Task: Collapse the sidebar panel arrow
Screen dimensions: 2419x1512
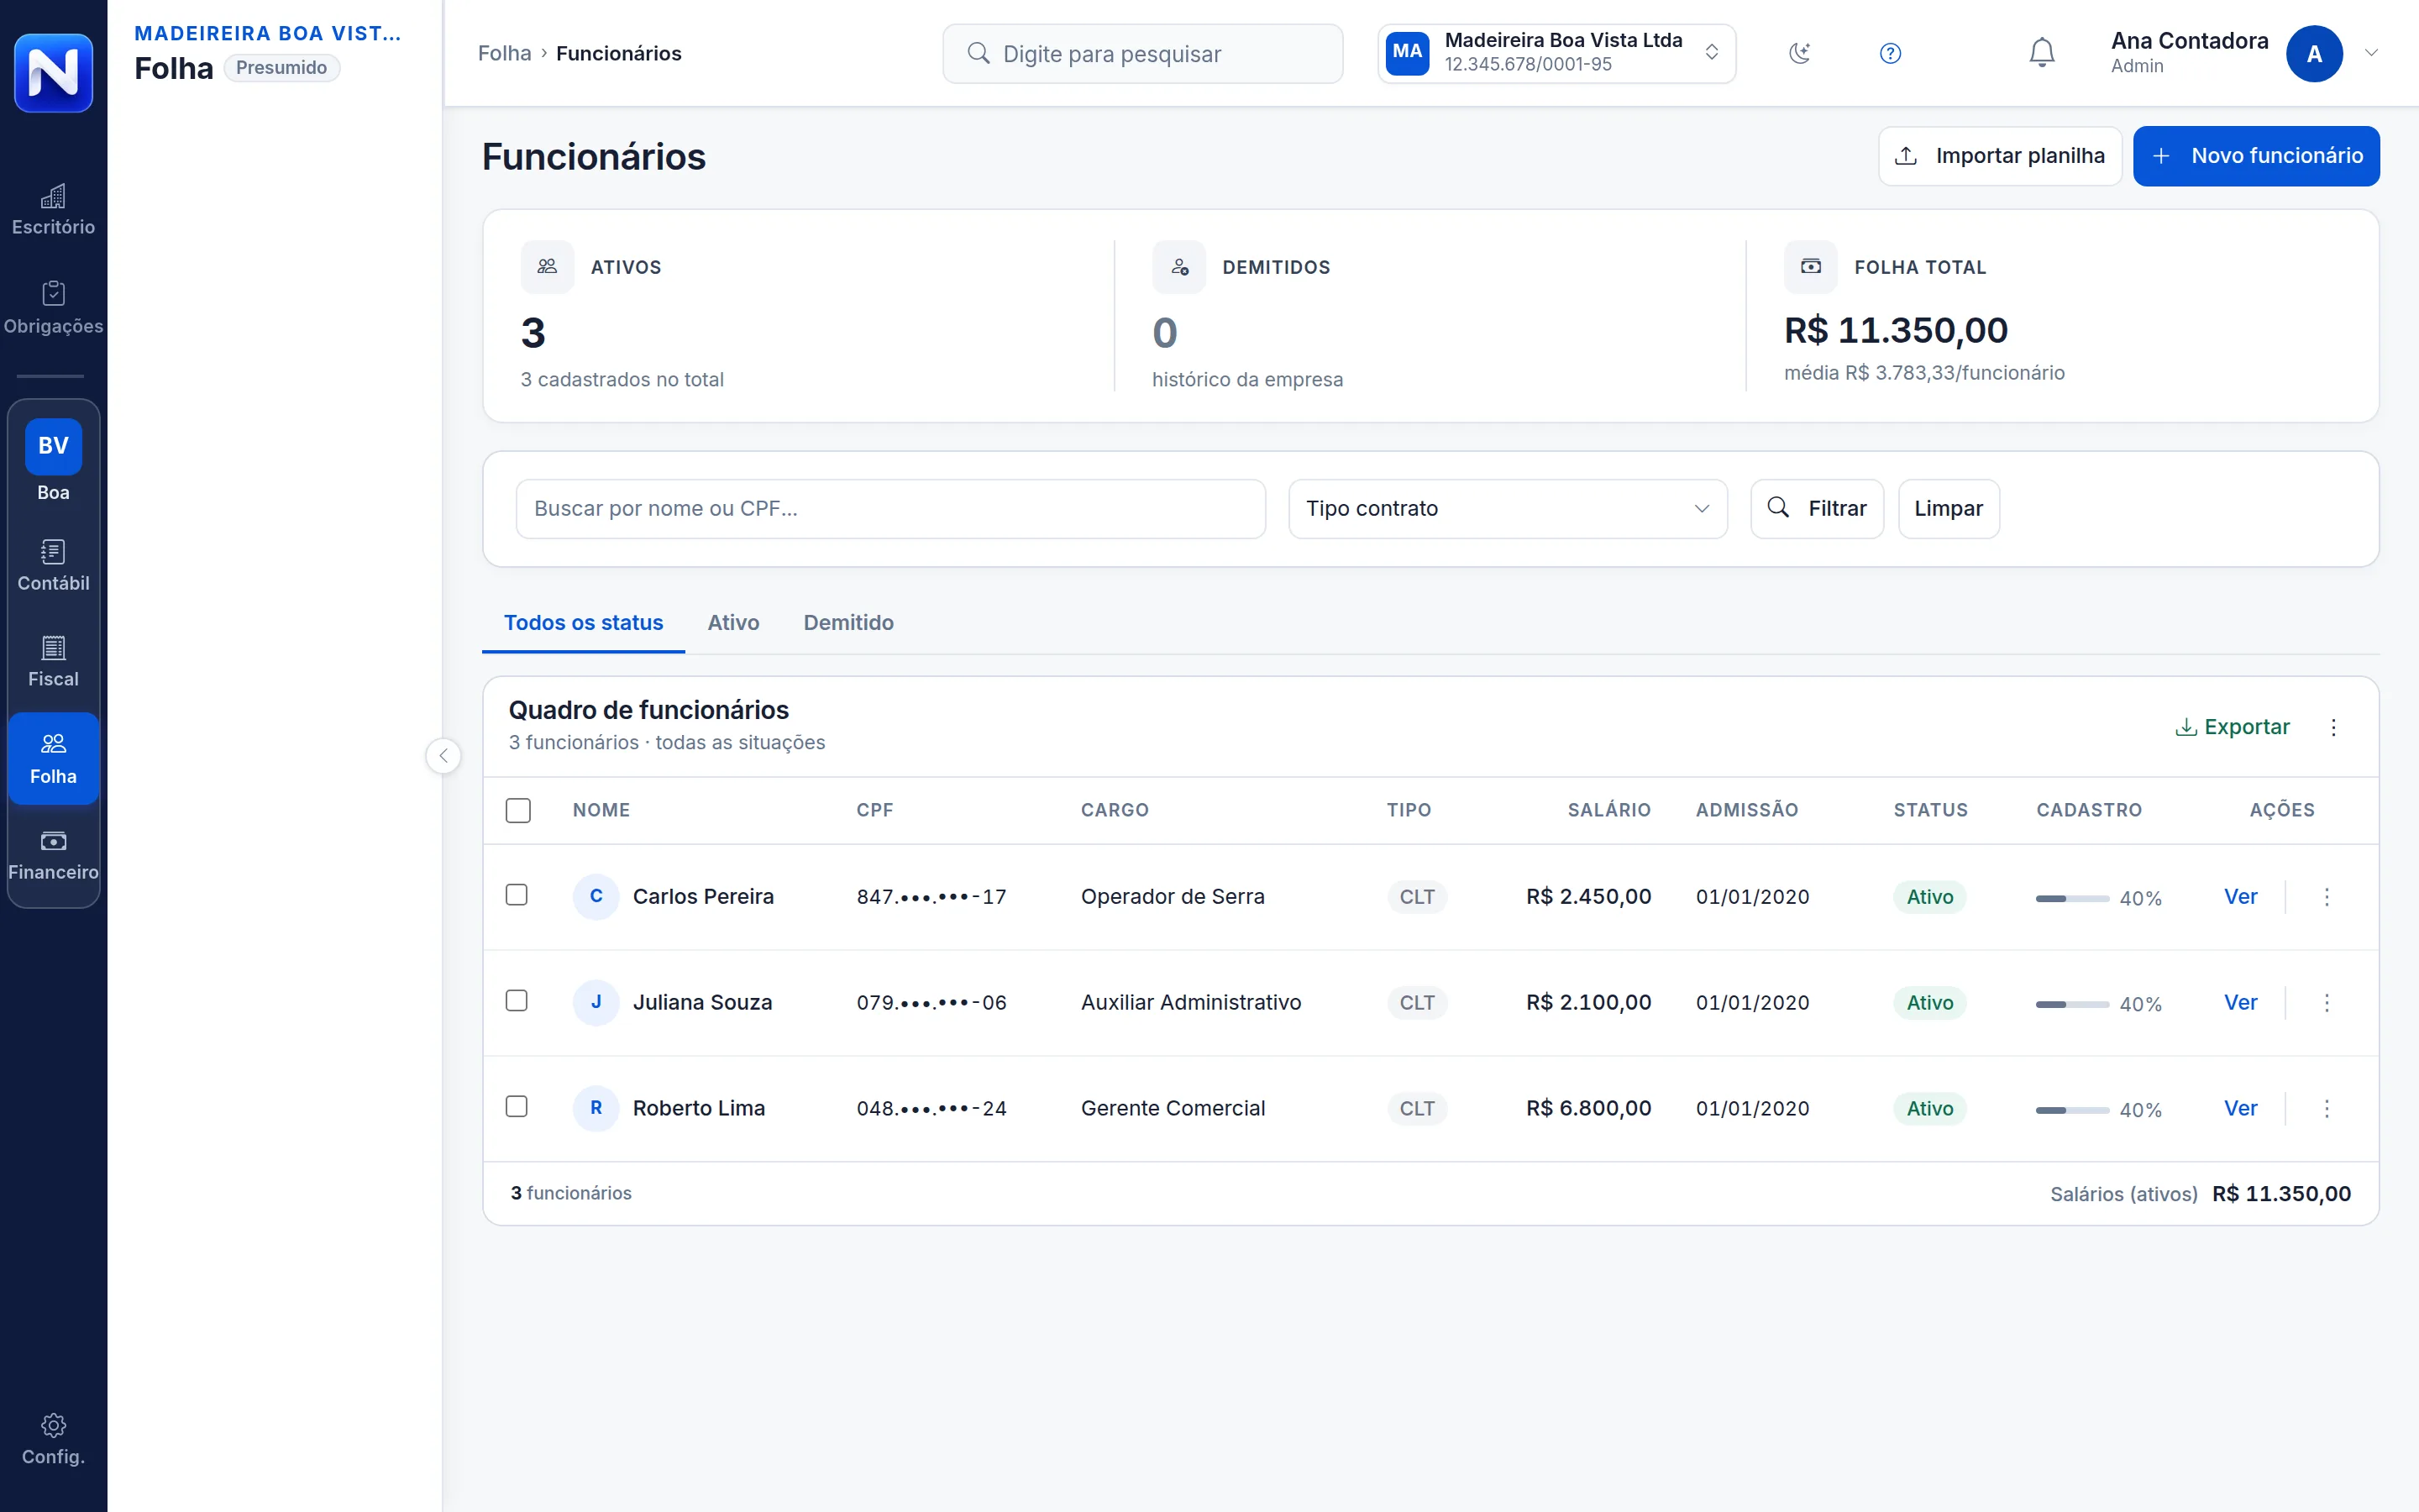Action: click(443, 756)
